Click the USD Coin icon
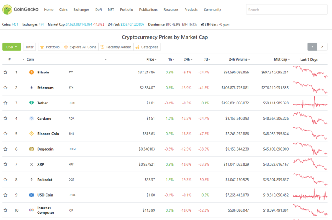 tap(31, 195)
